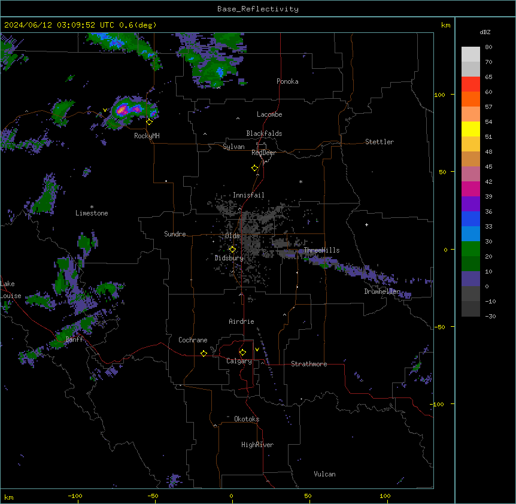The width and height of the screenshot is (516, 504).
Task: Select the ThreeHills label
Action: 321,250
